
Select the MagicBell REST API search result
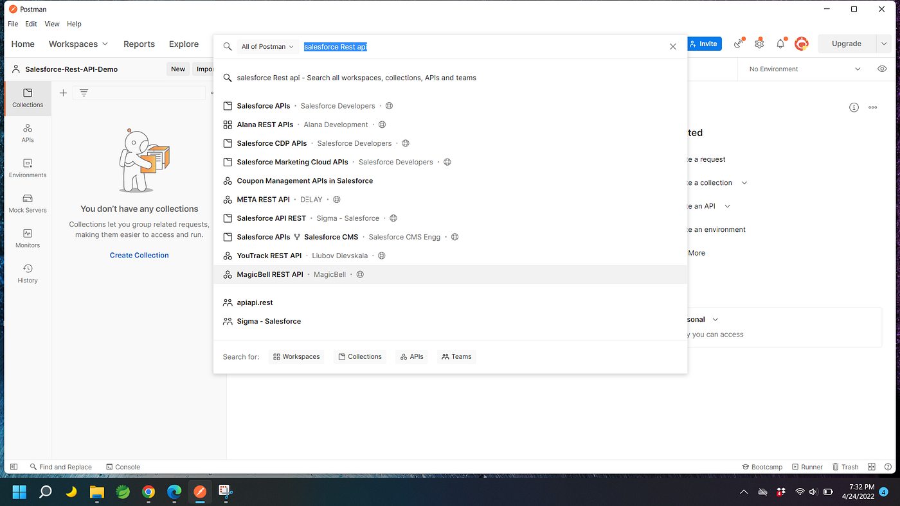tap(270, 274)
